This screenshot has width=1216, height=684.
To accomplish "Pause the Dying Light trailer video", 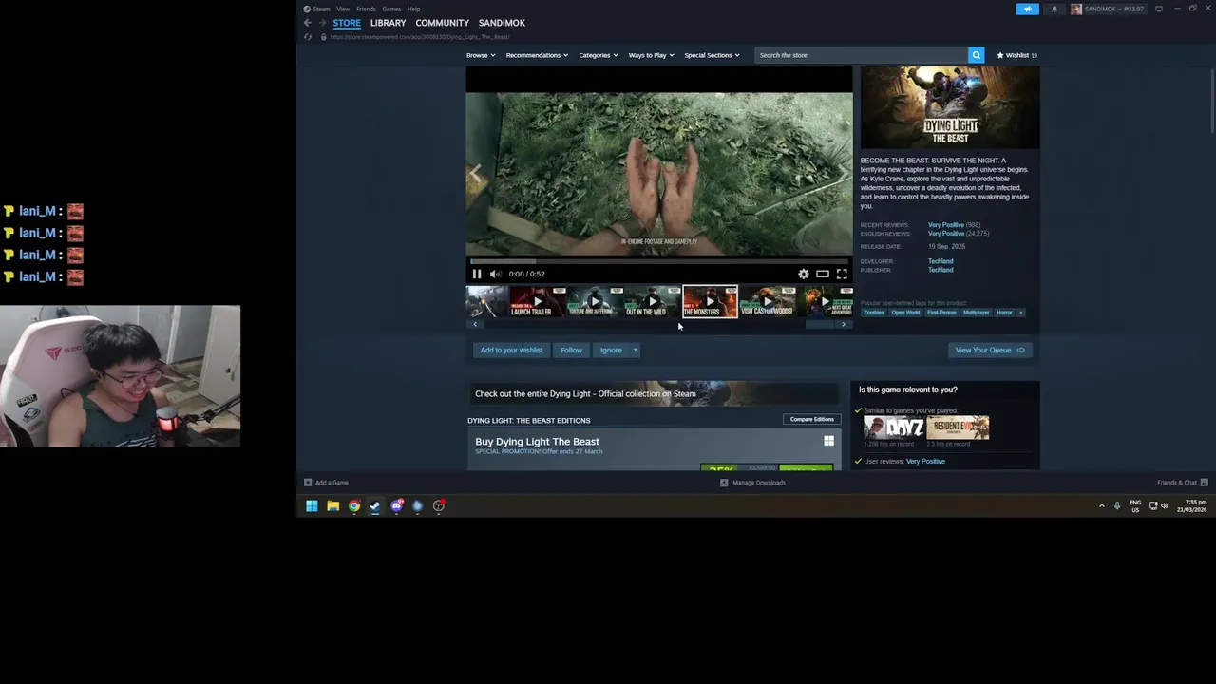I will click(477, 274).
